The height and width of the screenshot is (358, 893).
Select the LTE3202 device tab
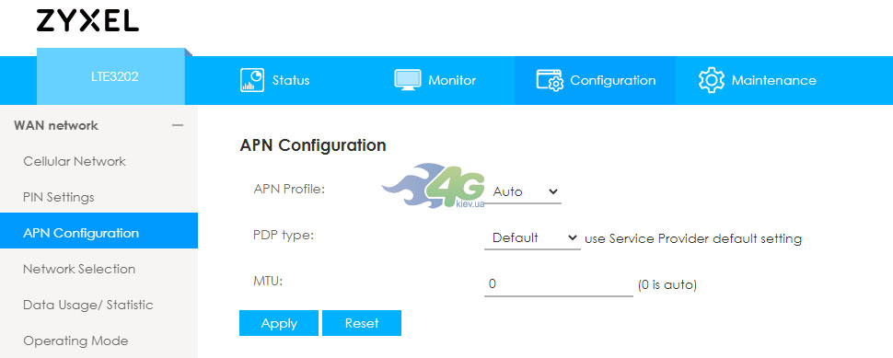point(111,76)
